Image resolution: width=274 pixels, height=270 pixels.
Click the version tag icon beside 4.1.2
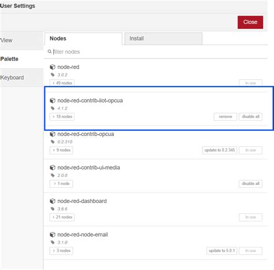53,108
